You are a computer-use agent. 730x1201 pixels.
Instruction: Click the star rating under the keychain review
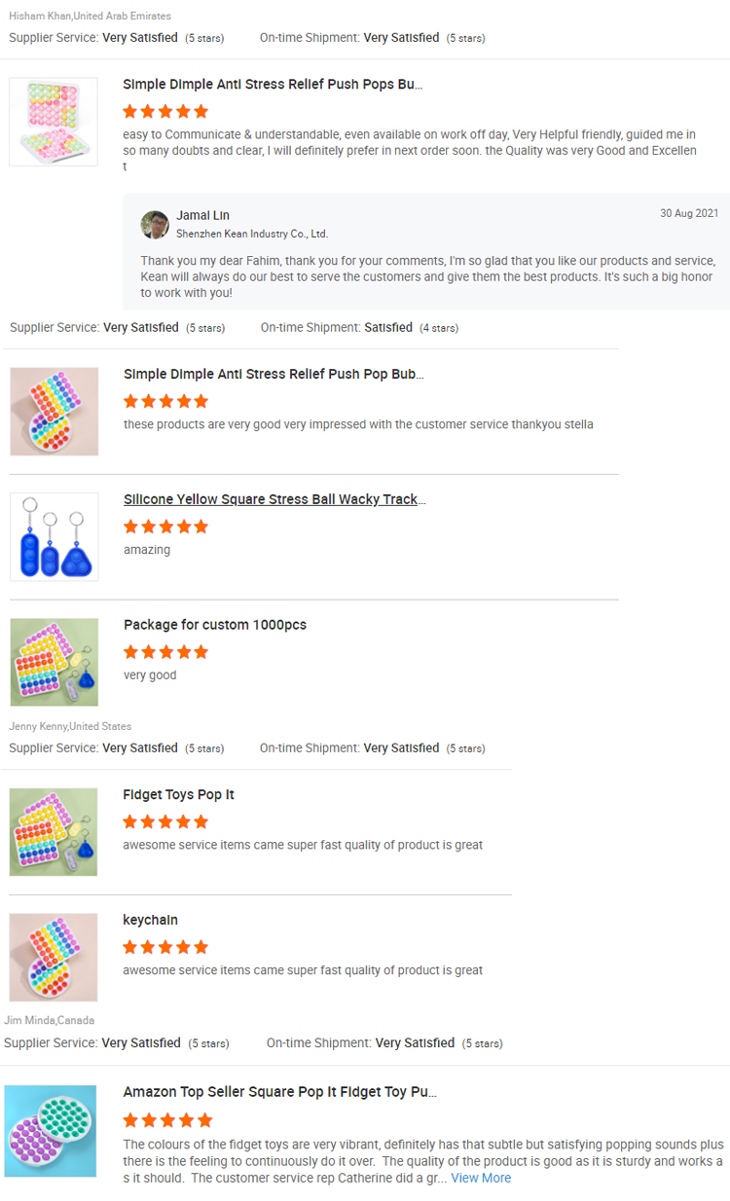pyautogui.click(x=165, y=947)
